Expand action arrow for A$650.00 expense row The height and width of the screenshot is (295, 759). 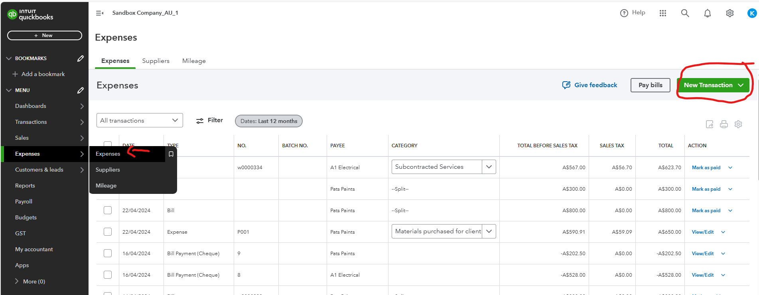coord(723,232)
